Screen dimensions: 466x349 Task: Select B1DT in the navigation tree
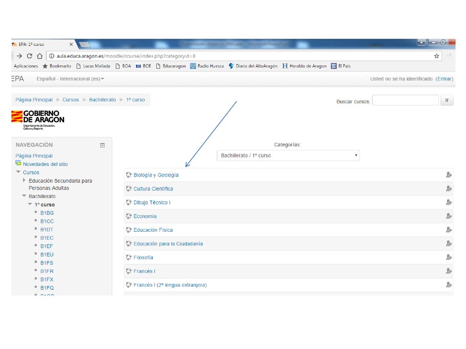point(47,229)
